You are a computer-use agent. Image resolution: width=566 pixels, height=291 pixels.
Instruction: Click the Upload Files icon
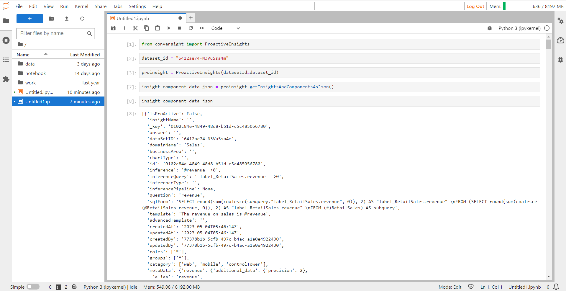67,19
